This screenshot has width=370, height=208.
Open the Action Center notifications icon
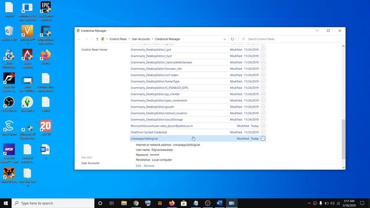pos(362,203)
